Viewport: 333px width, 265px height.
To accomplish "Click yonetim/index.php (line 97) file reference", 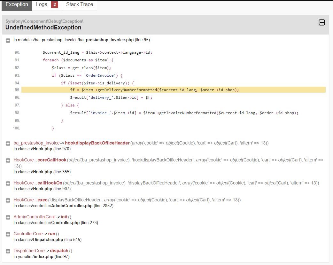I will (42, 257).
